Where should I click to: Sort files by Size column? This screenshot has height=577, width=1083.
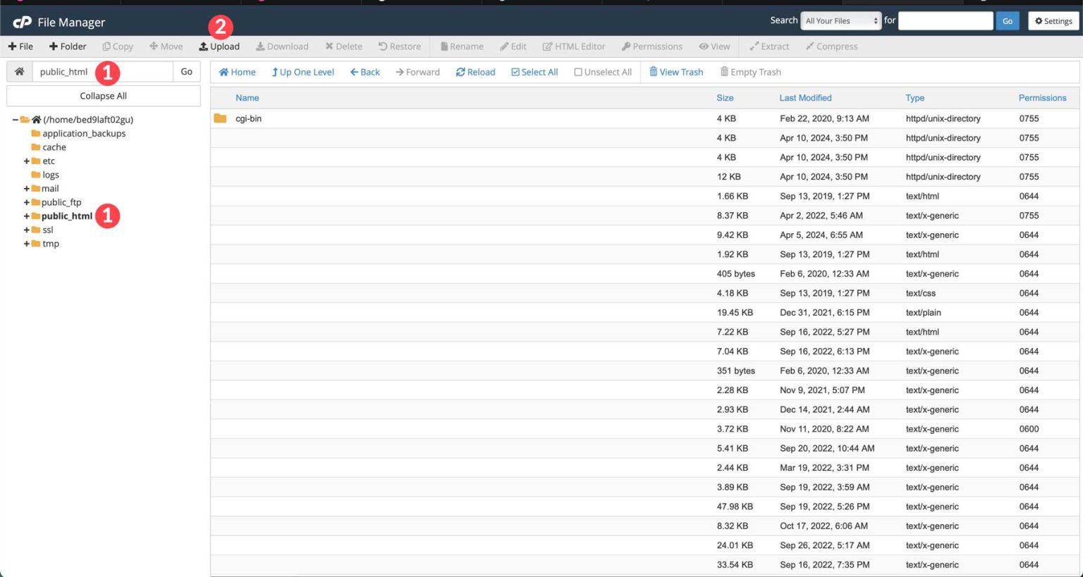click(x=725, y=98)
